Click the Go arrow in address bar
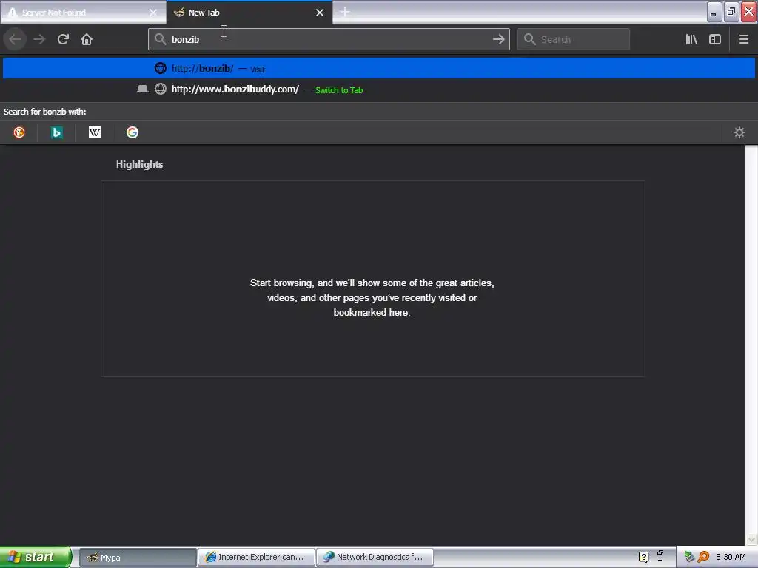758x568 pixels. (498, 39)
